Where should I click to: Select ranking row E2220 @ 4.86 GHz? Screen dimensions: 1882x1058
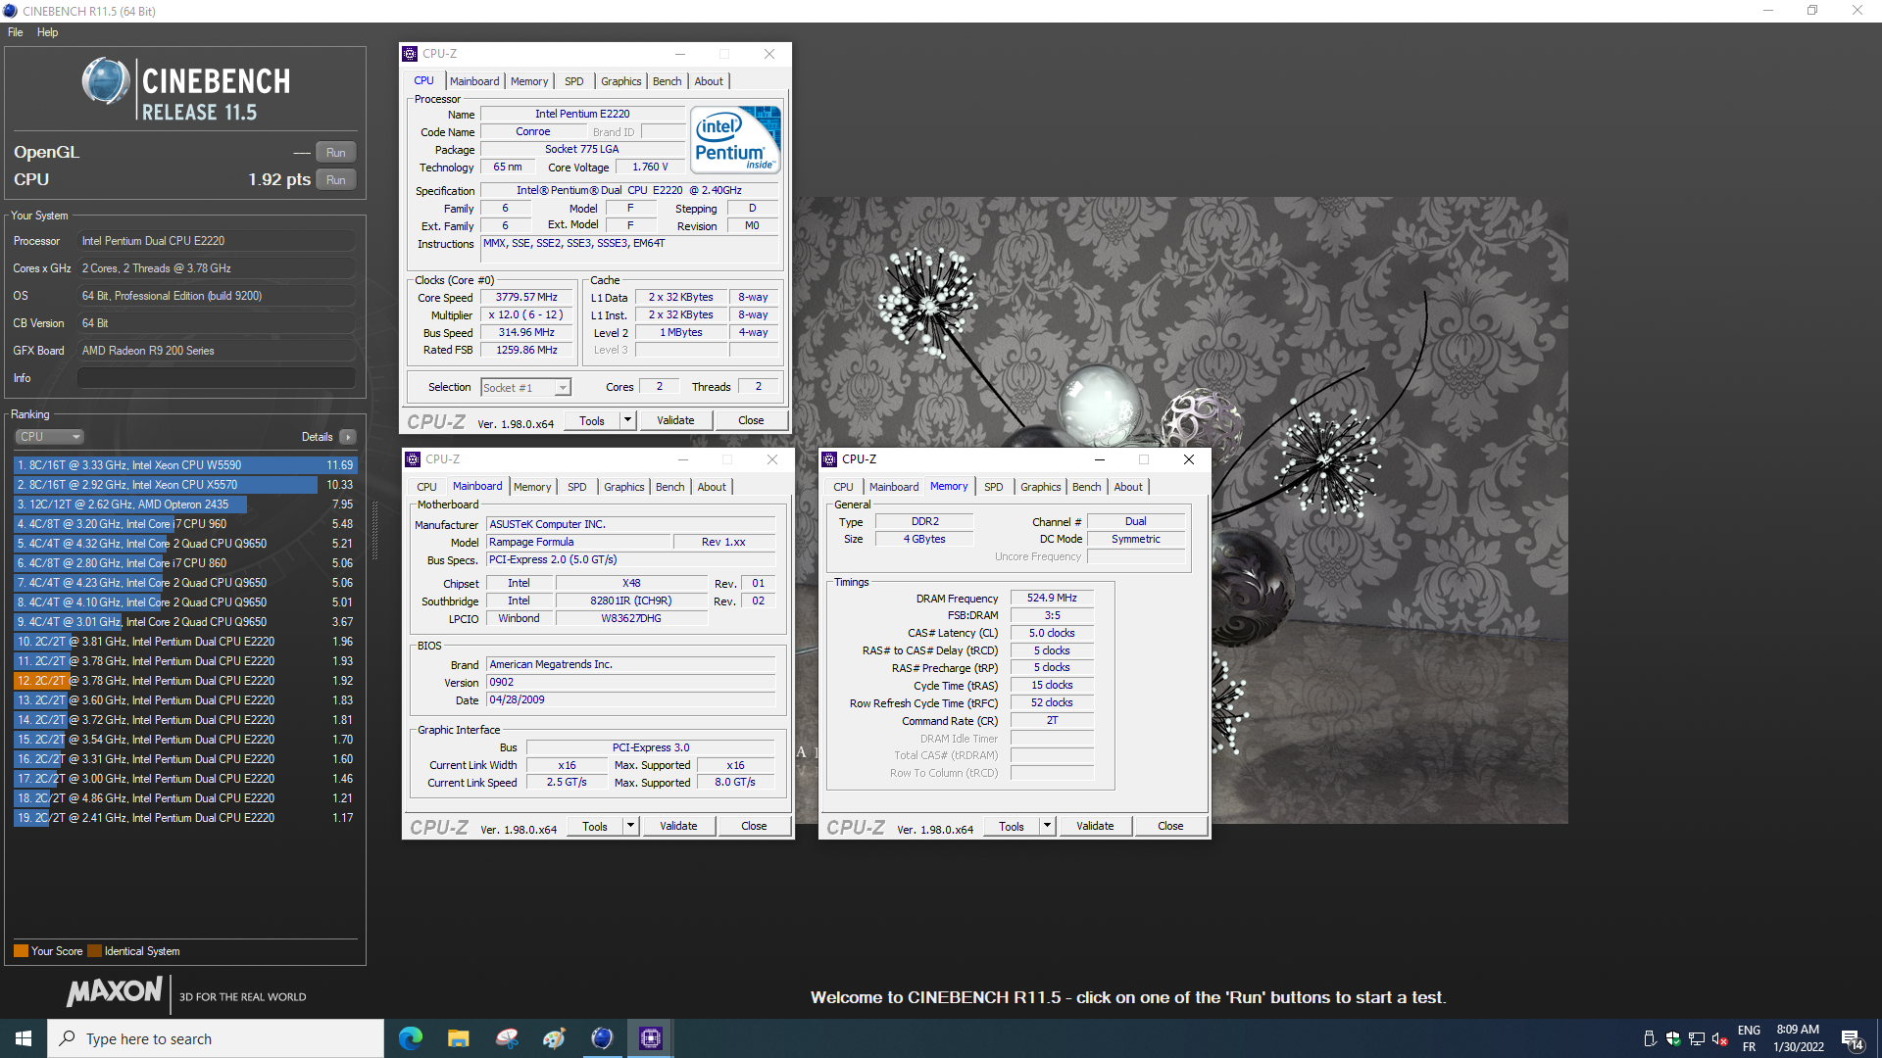click(184, 798)
